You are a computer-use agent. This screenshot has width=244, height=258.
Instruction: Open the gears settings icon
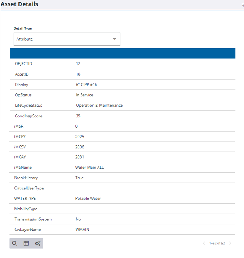pyautogui.click(x=38, y=244)
